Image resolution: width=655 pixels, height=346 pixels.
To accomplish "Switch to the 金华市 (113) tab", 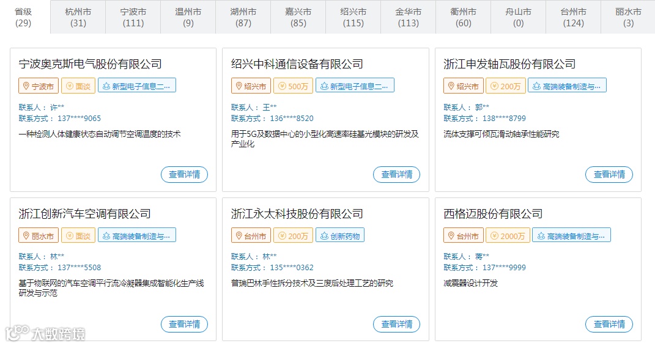I will pos(409,17).
